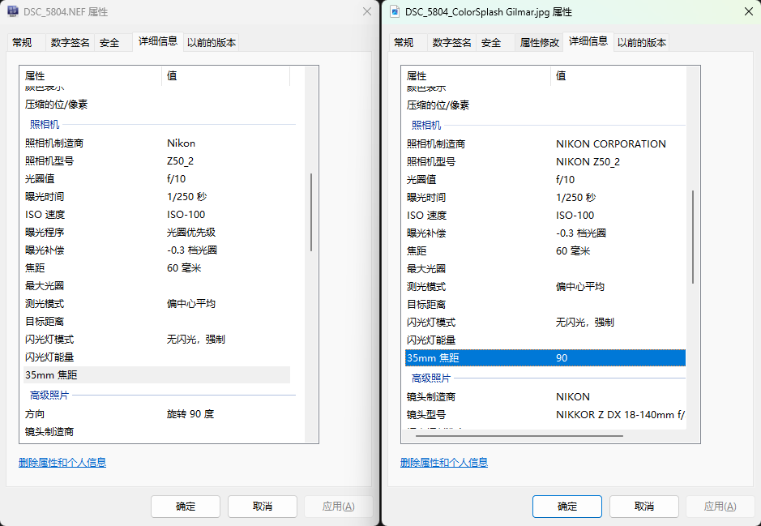Select 闪光灯能量 row in JPG window
Image resolution: width=761 pixels, height=526 pixels.
tap(545, 340)
